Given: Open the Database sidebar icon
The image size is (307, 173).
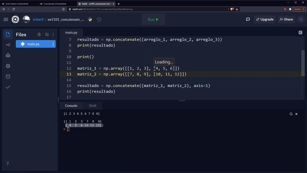Looking at the screenshot, I should [x=8, y=76].
